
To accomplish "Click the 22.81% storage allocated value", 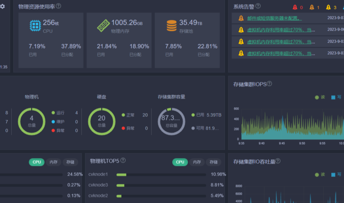I will point(207,46).
